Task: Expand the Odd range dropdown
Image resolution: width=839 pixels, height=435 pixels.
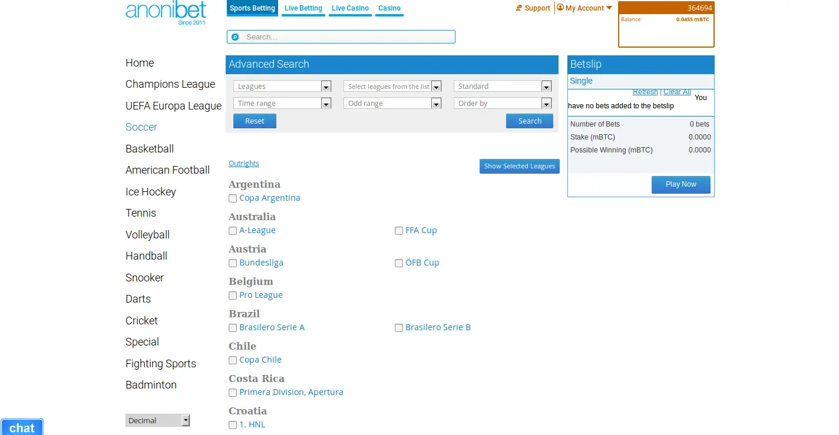Action: pos(392,104)
